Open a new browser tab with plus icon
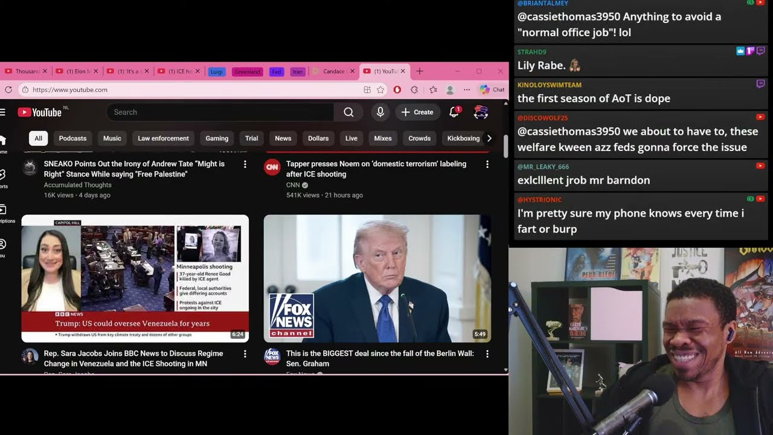Image resolution: width=773 pixels, height=435 pixels. pyautogui.click(x=420, y=71)
